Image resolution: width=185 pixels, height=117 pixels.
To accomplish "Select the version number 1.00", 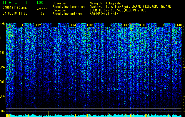I will click(40, 3).
